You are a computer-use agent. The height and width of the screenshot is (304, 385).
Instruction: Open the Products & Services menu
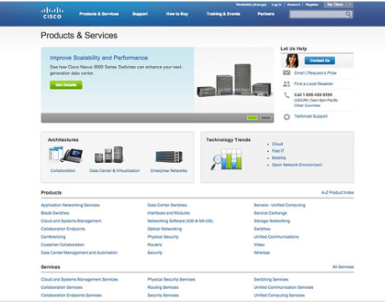(x=99, y=14)
